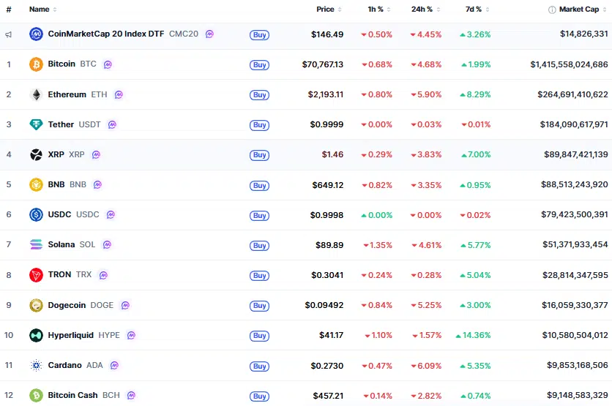Click Buy button for Solana
Image resolution: width=612 pixels, height=406 pixels.
[260, 245]
